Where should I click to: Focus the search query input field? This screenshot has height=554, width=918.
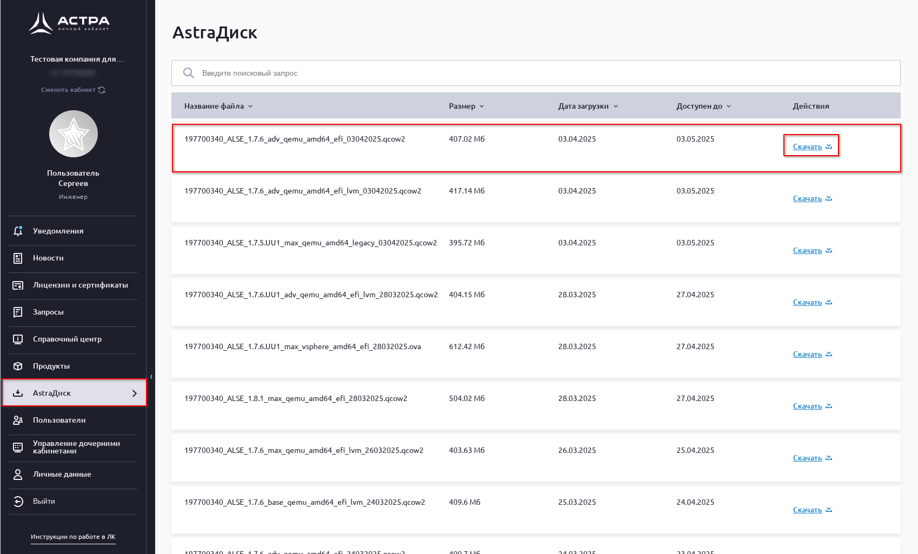tap(541, 73)
